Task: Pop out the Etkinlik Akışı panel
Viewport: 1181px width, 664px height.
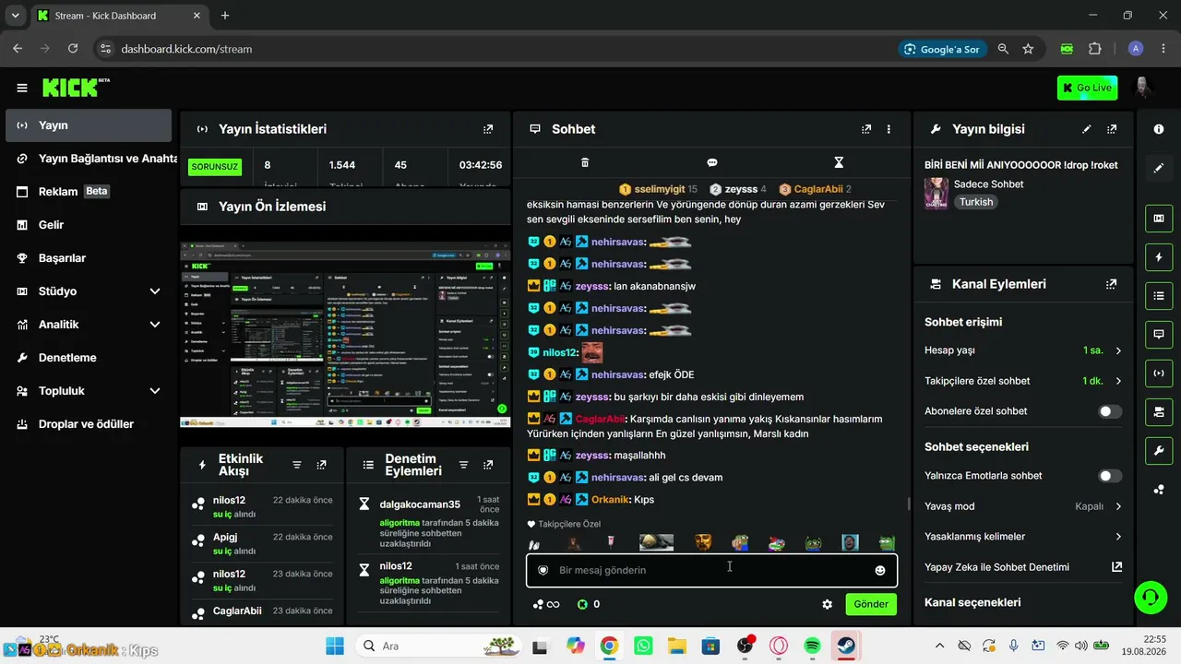Action: click(x=321, y=465)
